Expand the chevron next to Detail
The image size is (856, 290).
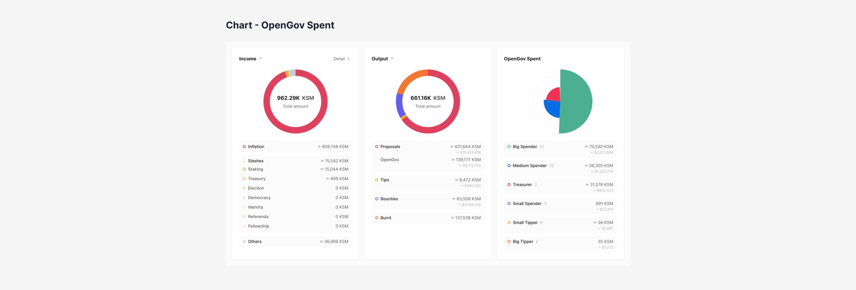pos(349,59)
